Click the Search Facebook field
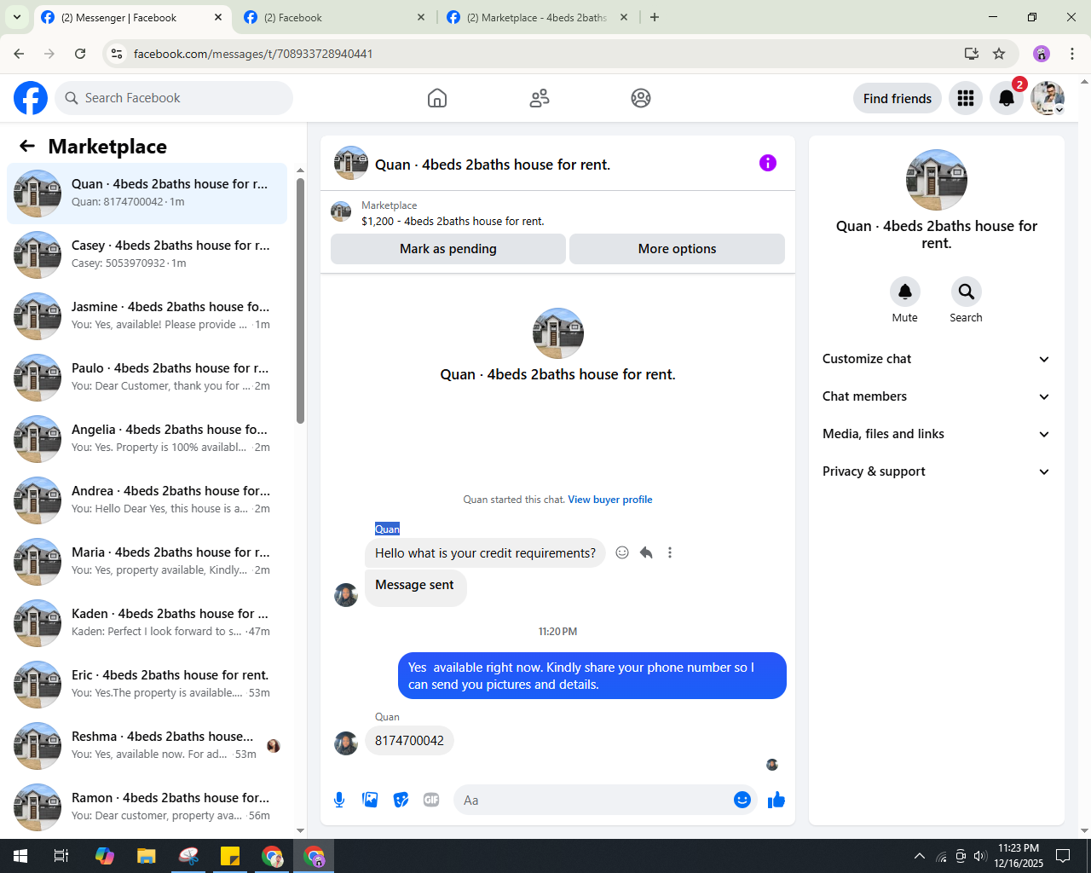The height and width of the screenshot is (873, 1091). 174,98
